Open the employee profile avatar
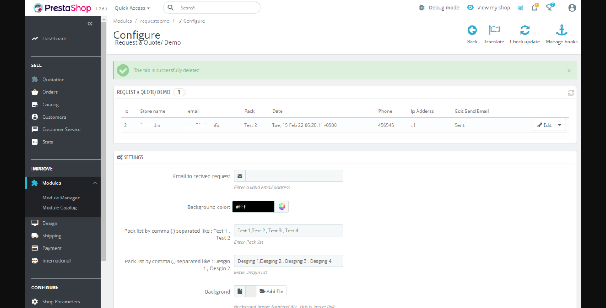 tap(572, 8)
